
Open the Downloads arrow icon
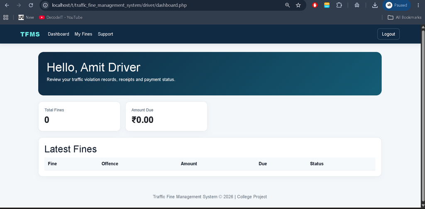[x=375, y=5]
